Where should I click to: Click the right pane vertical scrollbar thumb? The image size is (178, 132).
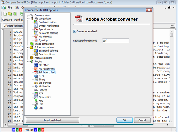pos(171,35)
